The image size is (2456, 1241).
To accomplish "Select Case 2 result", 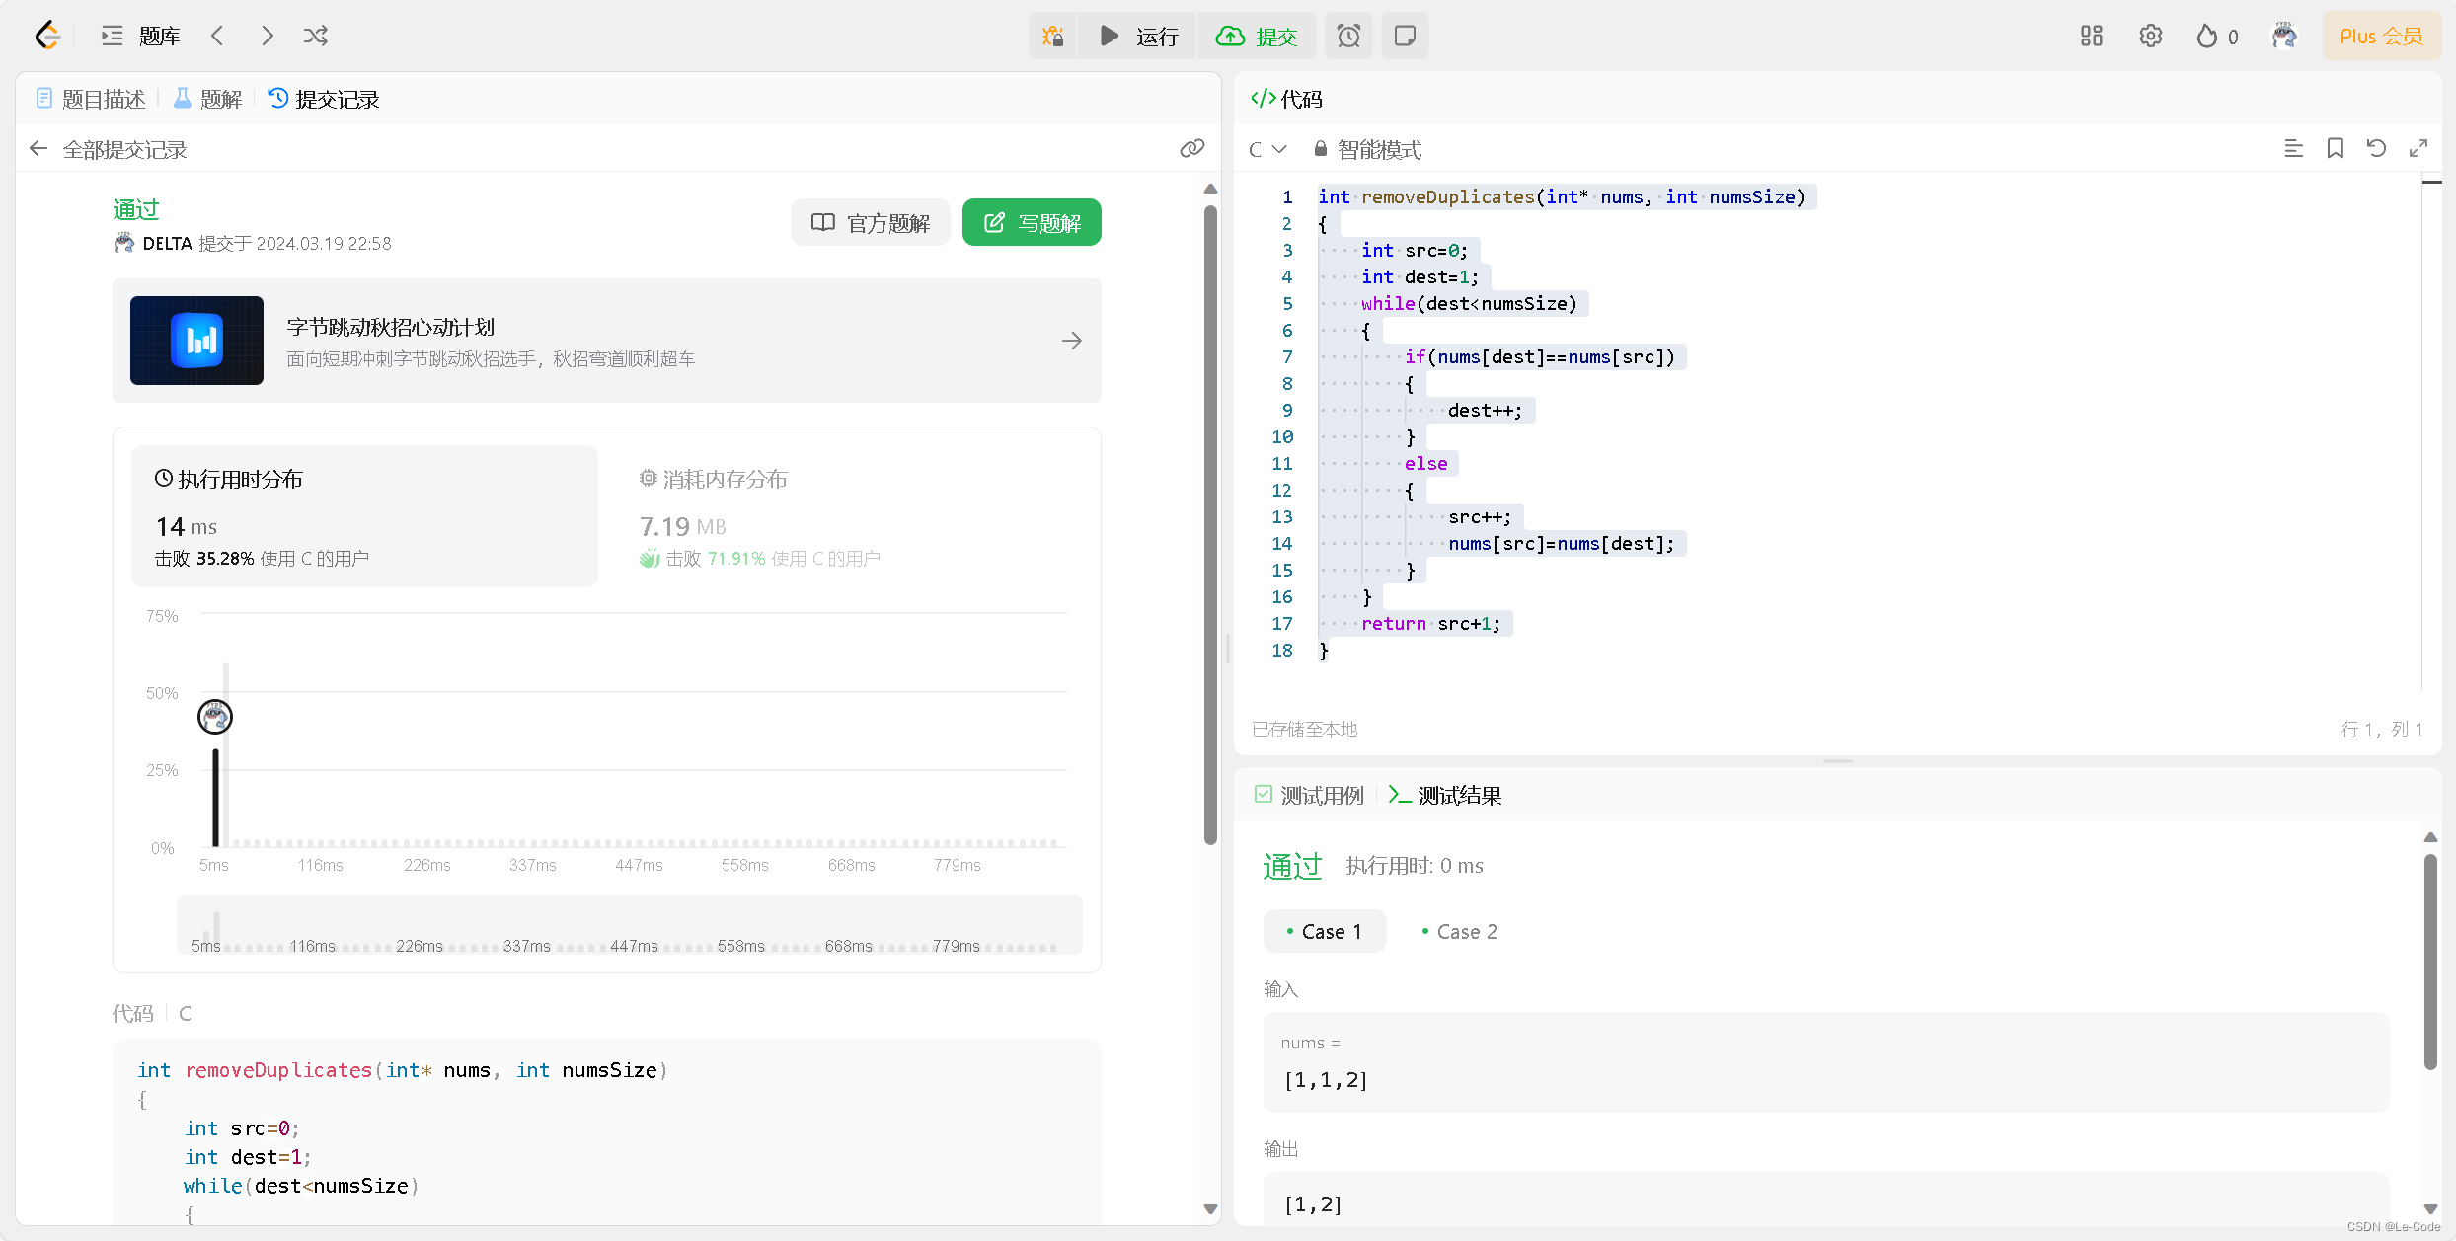I will 1459,931.
